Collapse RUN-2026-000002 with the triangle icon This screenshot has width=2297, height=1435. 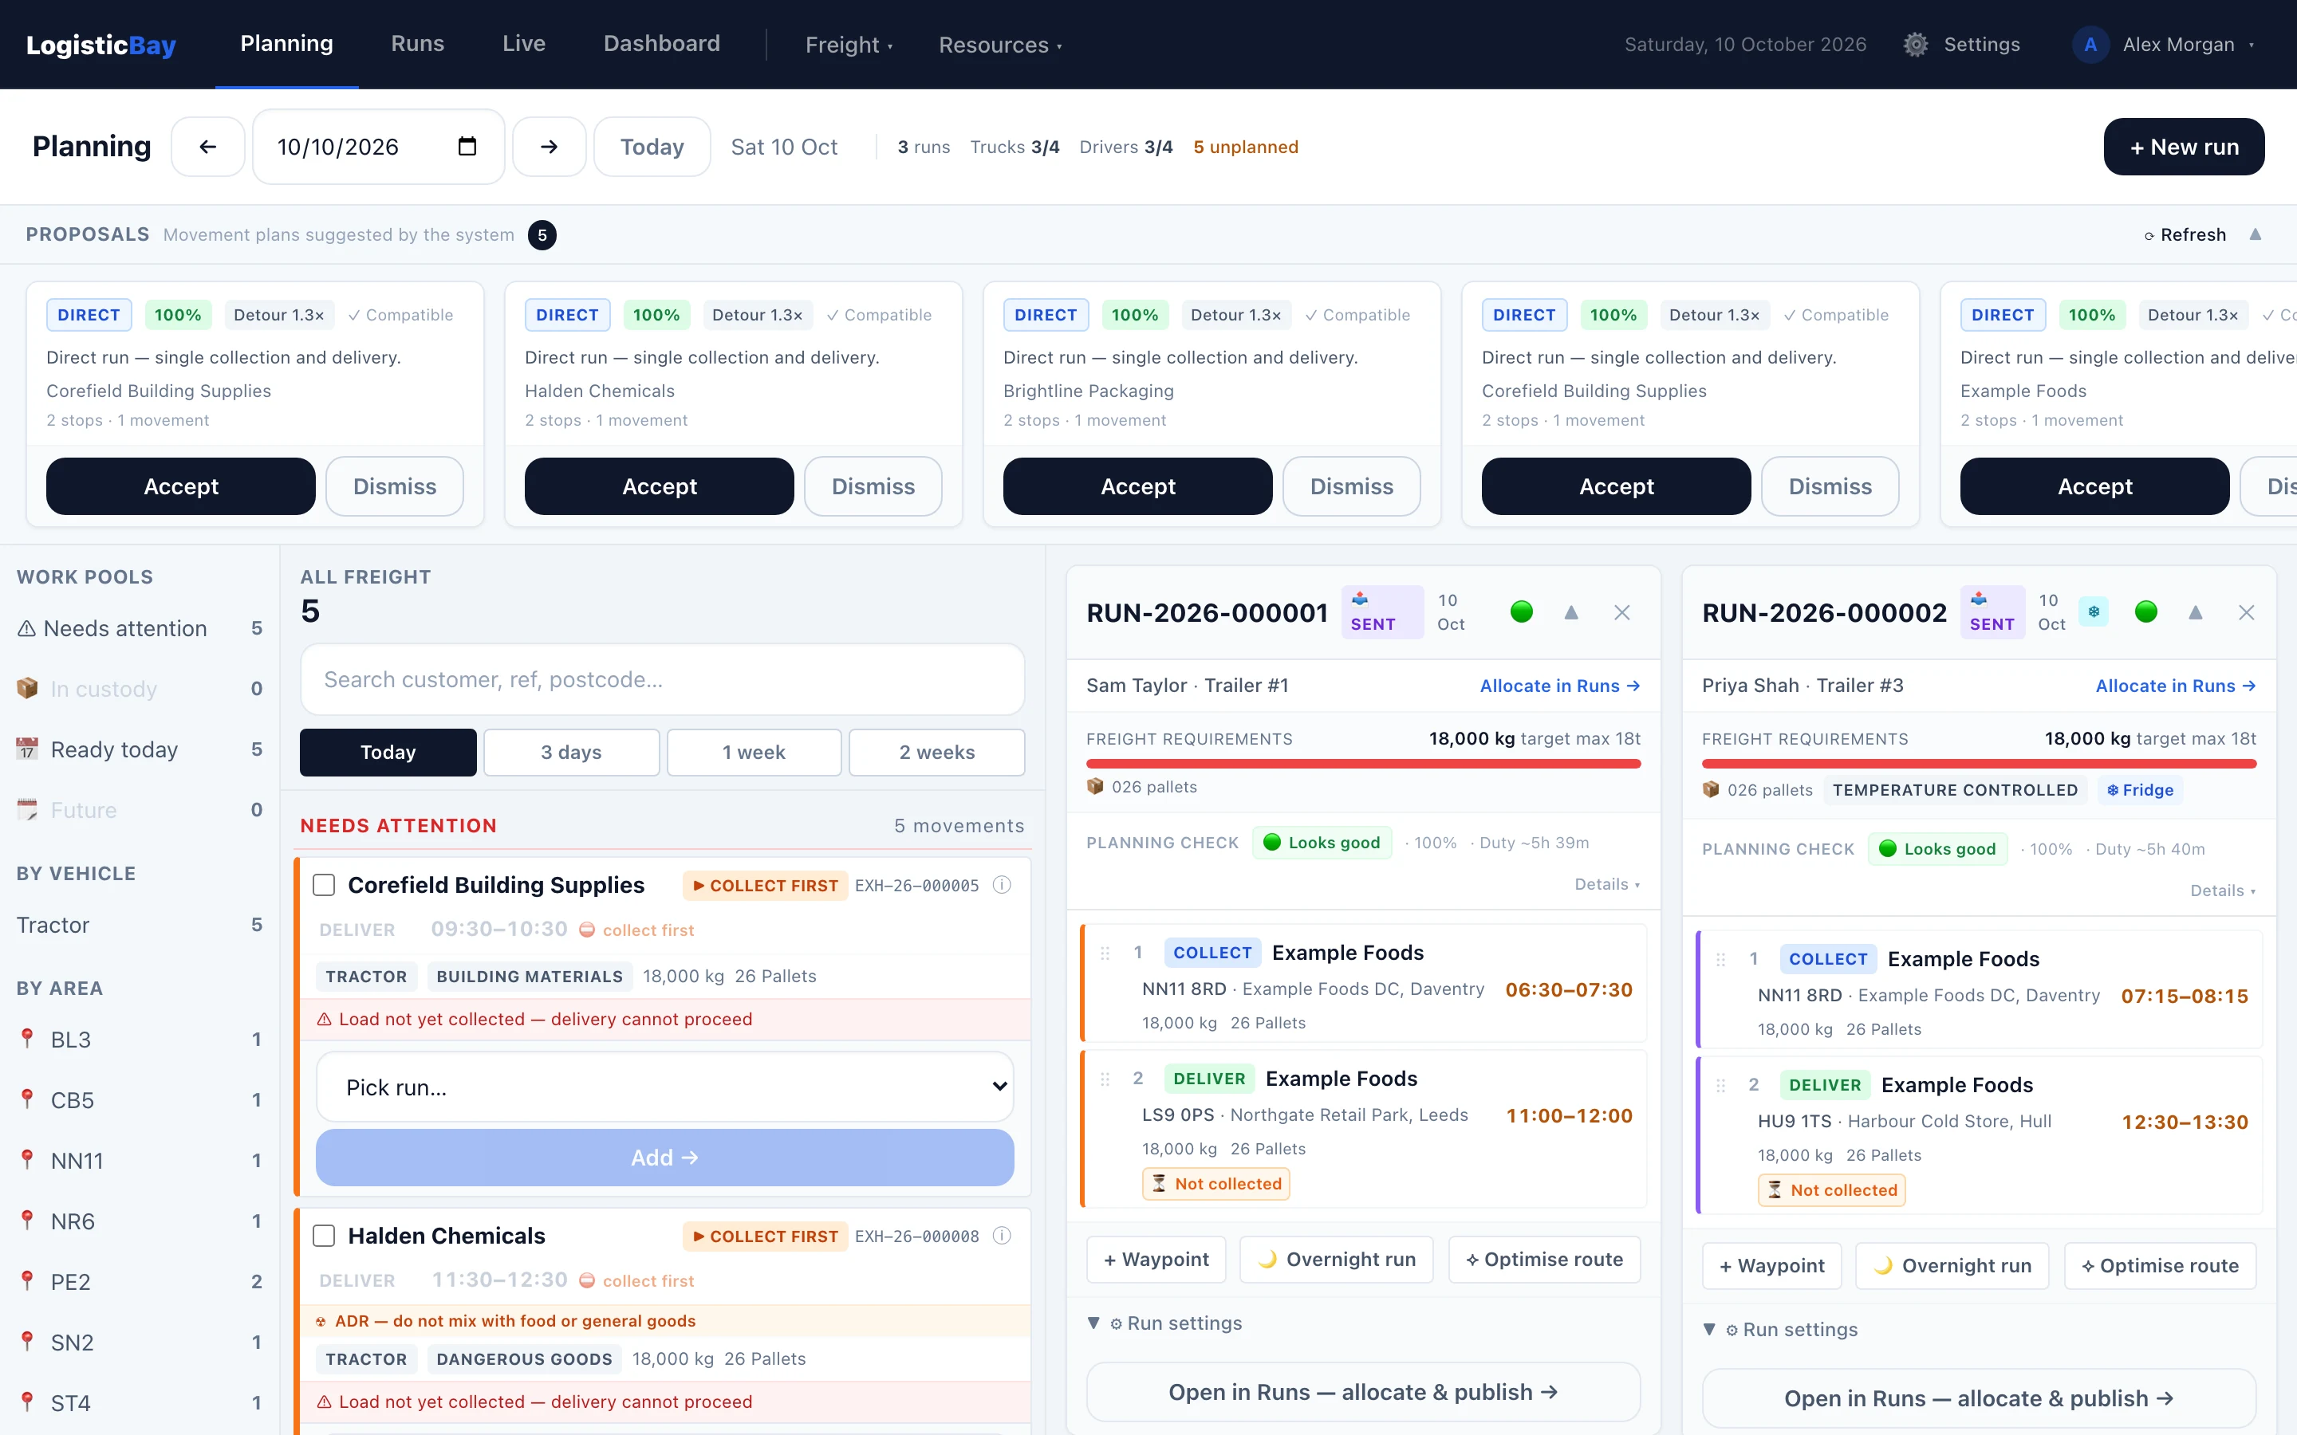(2194, 612)
